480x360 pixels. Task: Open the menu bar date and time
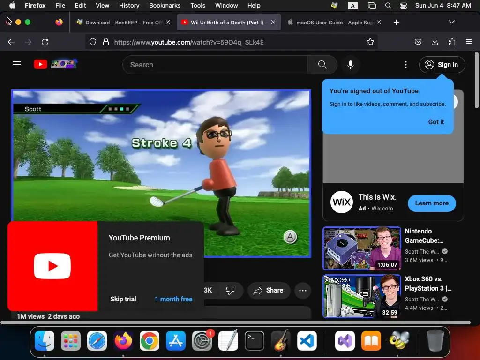click(442, 5)
